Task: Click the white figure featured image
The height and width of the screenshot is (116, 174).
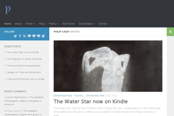Action: click(x=108, y=66)
